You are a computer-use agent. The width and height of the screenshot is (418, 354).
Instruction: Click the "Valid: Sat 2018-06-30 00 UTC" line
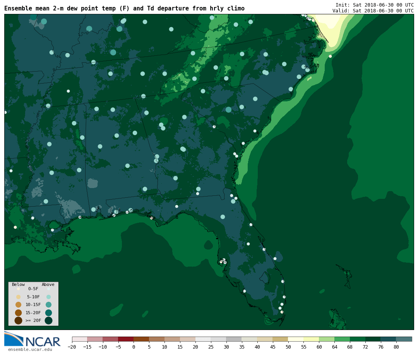pos(373,11)
